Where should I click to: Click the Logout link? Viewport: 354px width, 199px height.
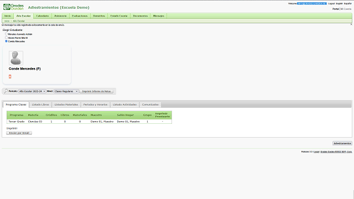coord(331,4)
